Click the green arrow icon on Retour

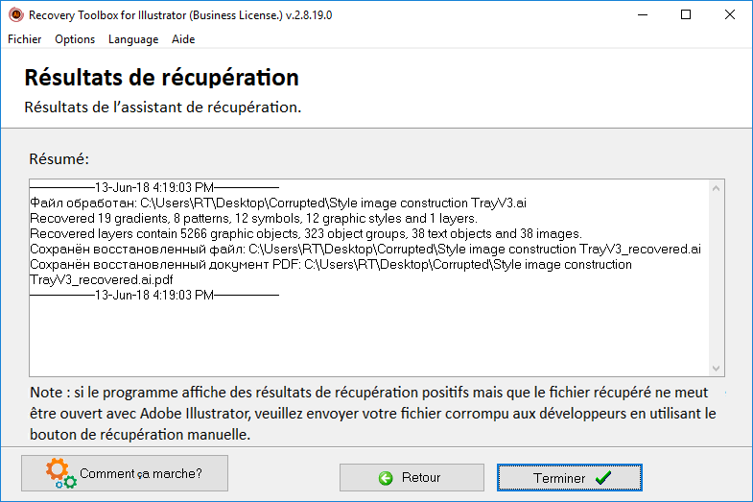(x=386, y=478)
